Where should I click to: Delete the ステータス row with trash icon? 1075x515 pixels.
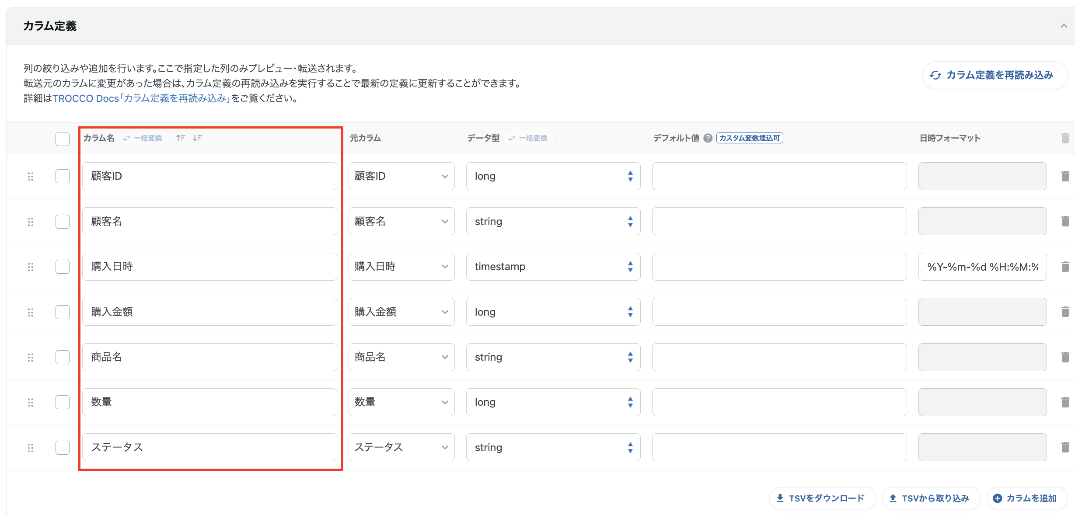click(x=1065, y=447)
